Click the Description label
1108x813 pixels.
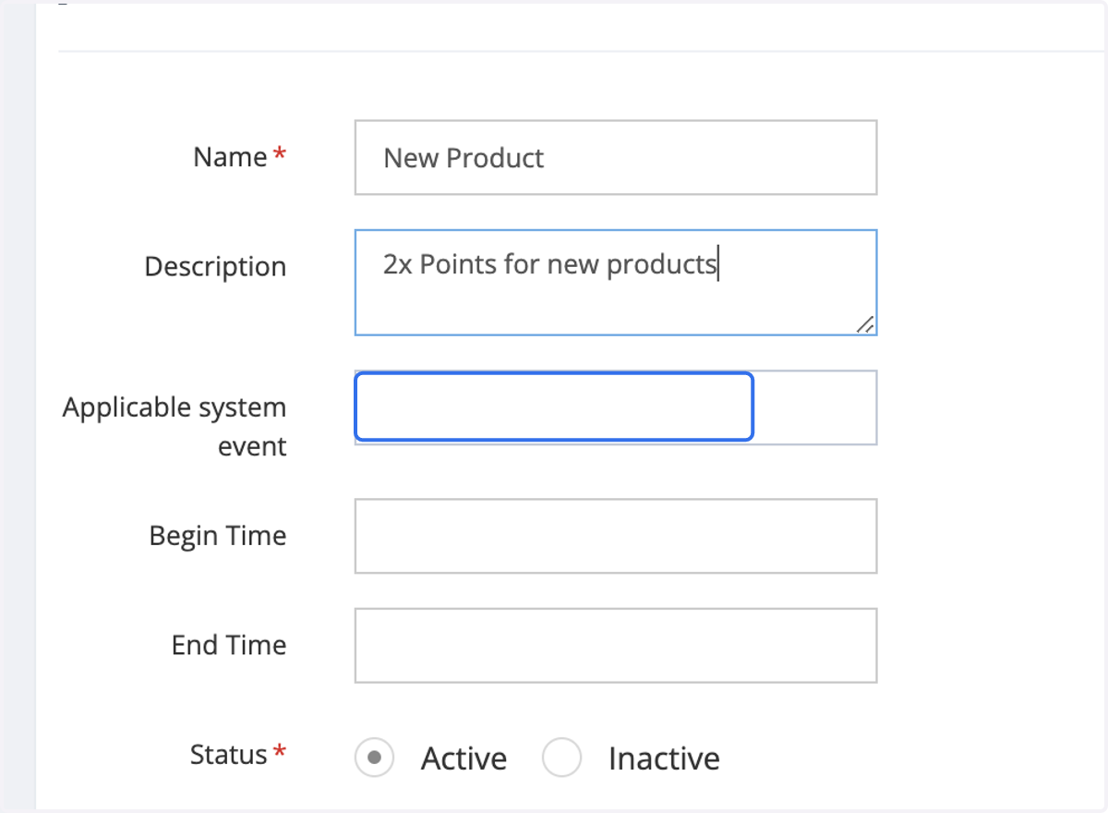215,267
